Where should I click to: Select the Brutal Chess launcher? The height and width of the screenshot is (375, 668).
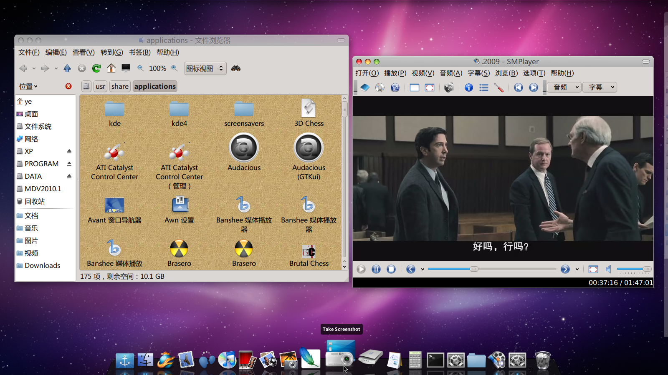click(x=309, y=255)
